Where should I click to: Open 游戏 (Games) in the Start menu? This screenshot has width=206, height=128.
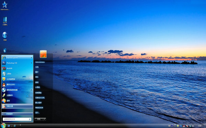37,82
